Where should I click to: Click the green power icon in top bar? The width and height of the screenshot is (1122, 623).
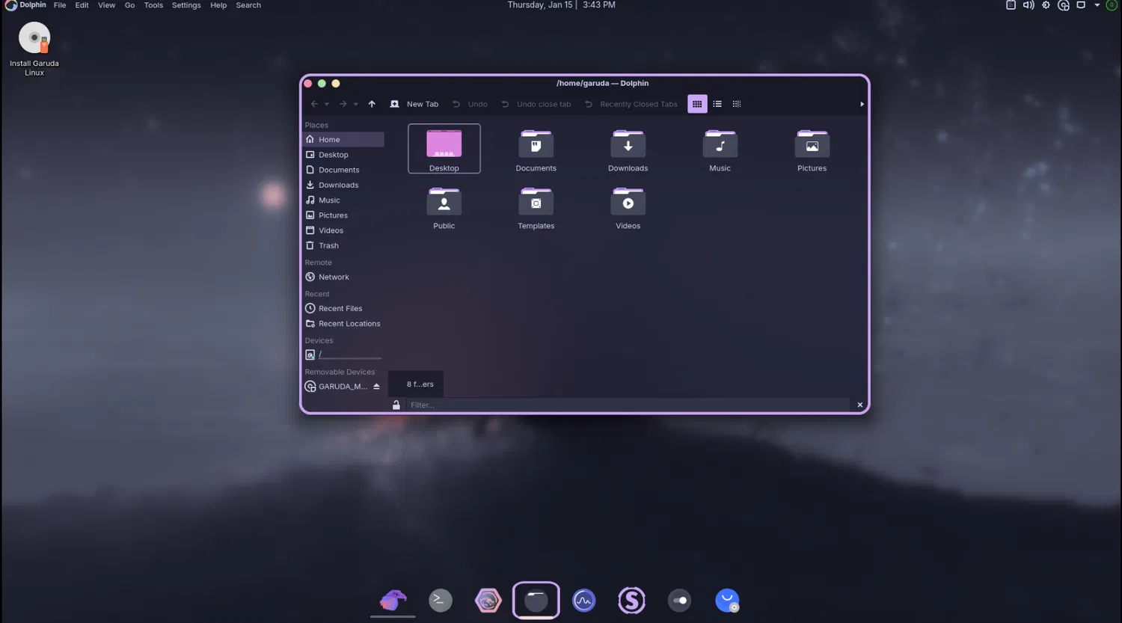coord(1112,5)
